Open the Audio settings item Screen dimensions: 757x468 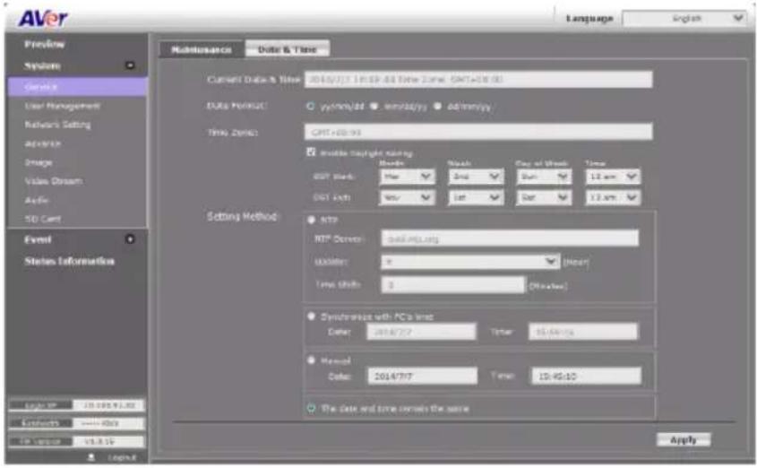pyautogui.click(x=36, y=200)
